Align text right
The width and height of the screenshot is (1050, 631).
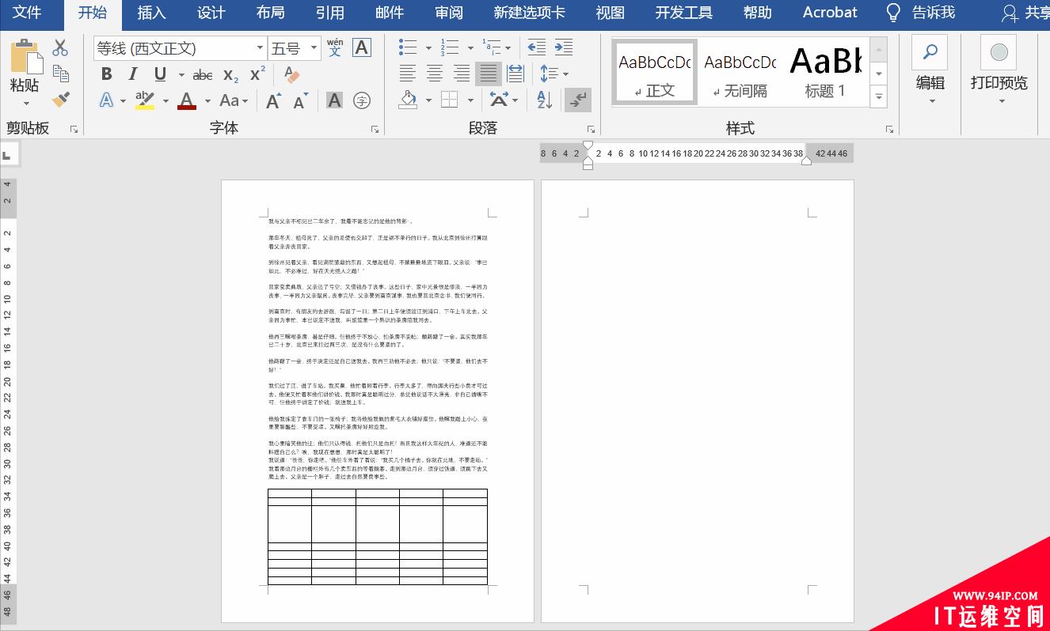click(462, 74)
